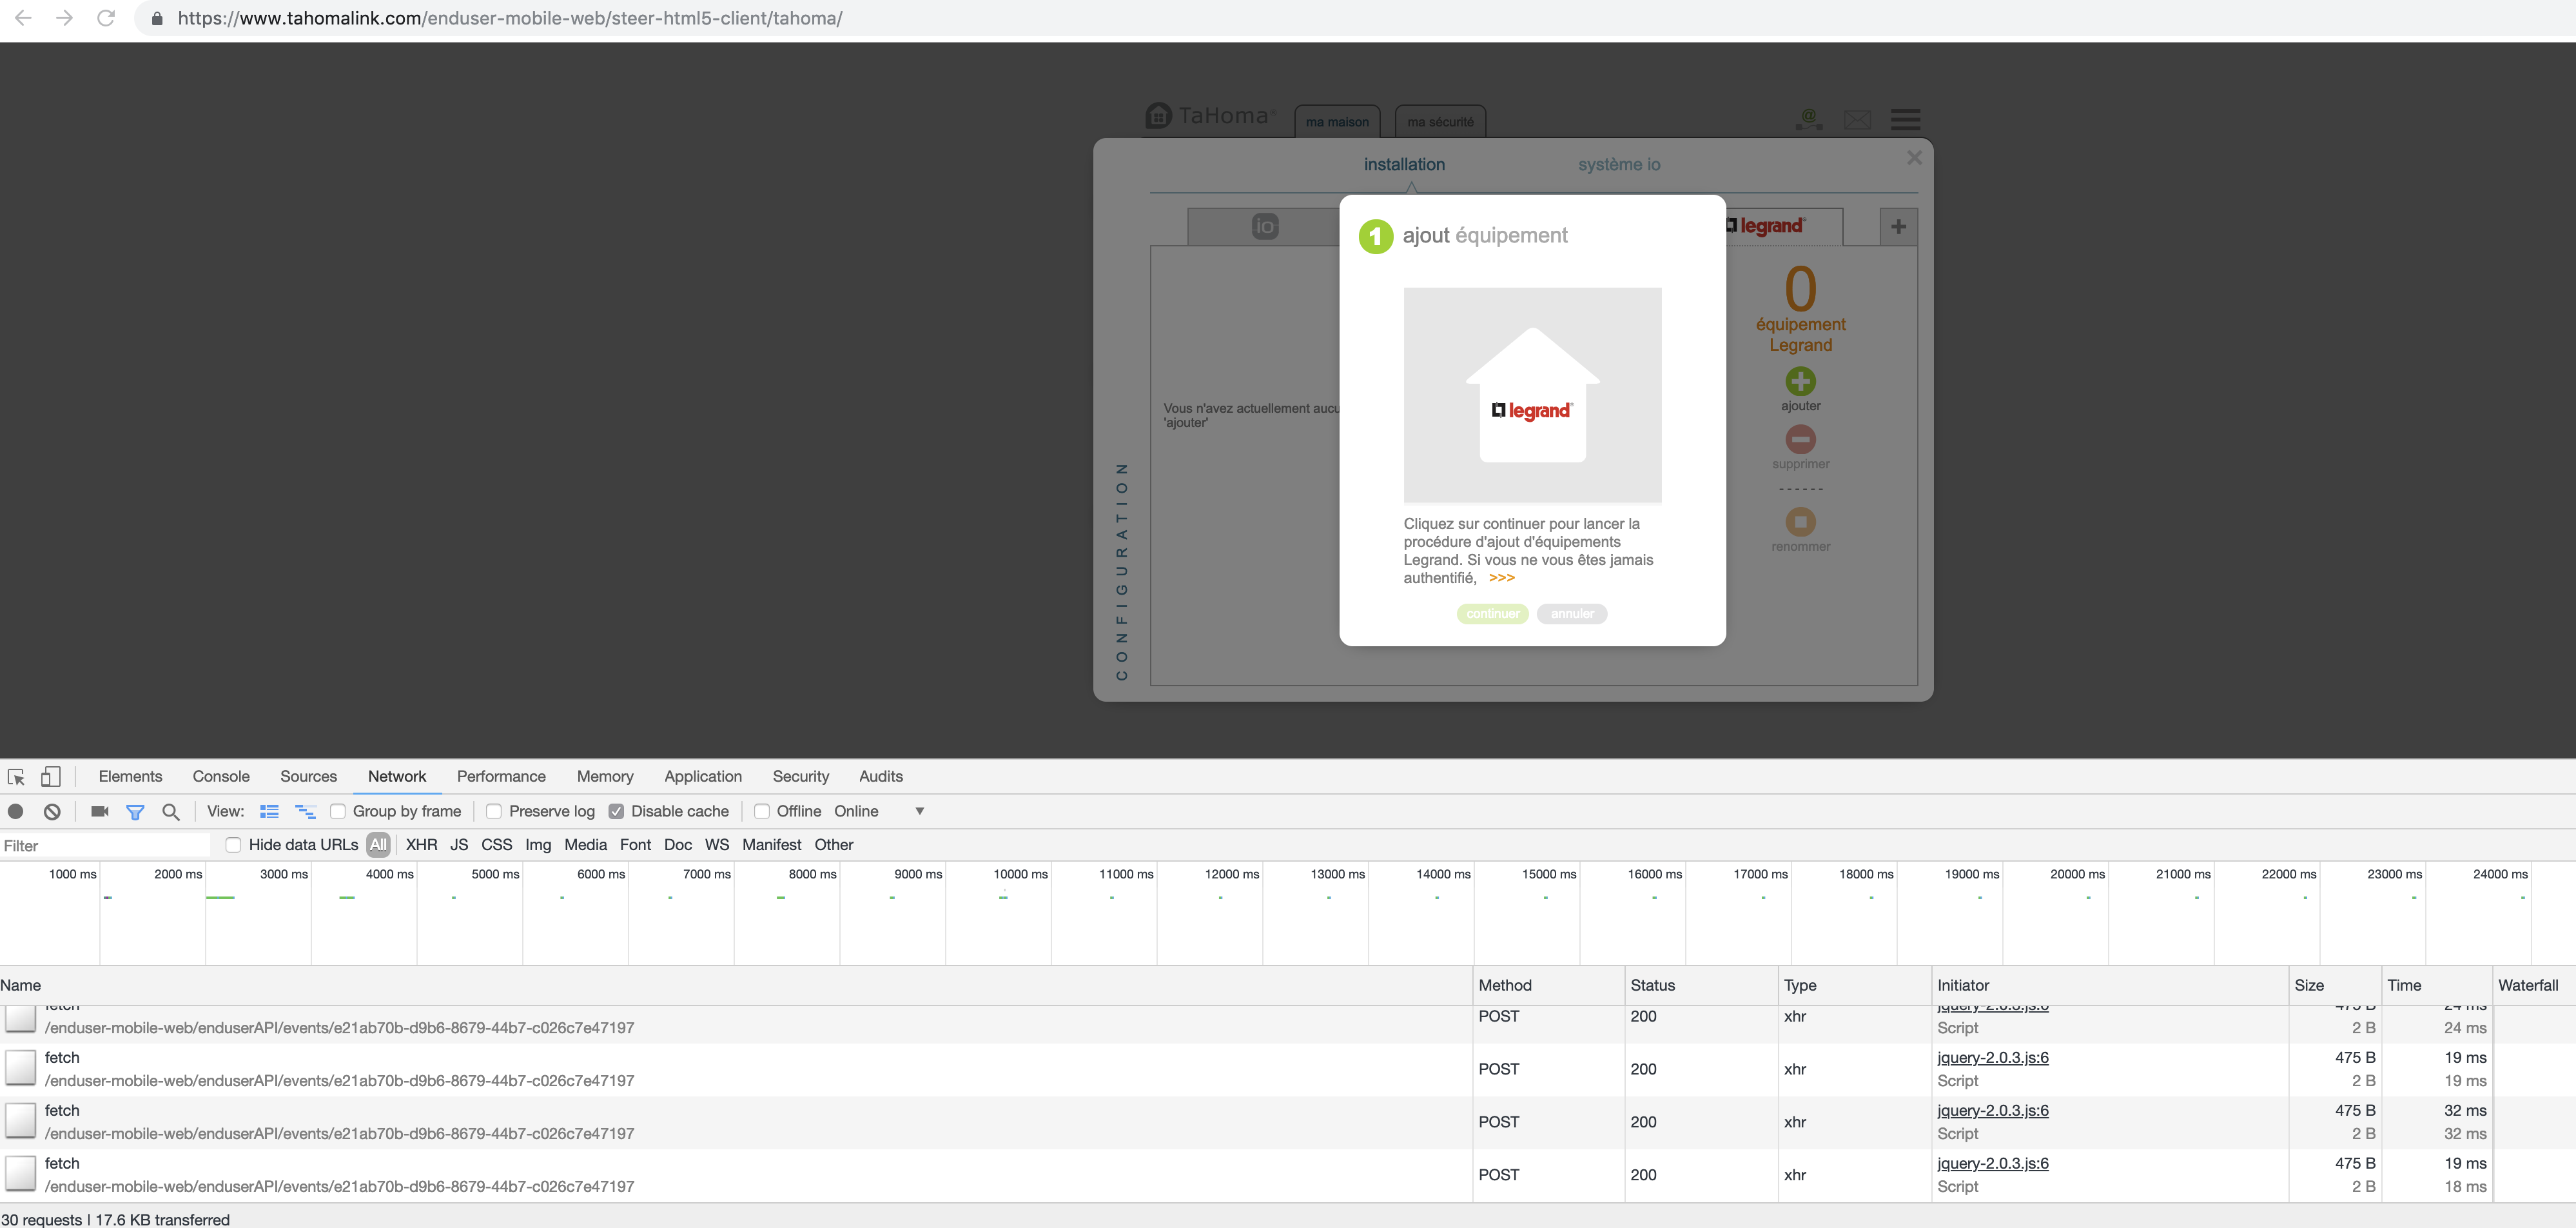This screenshot has width=2576, height=1228.
Task: Enable the Preserve log checkbox
Action: [x=494, y=811]
